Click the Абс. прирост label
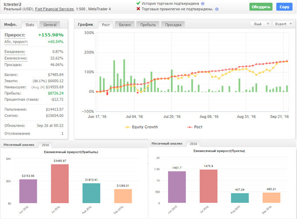Image resolution: width=297 pixels, height=219 pixels. point(16,42)
